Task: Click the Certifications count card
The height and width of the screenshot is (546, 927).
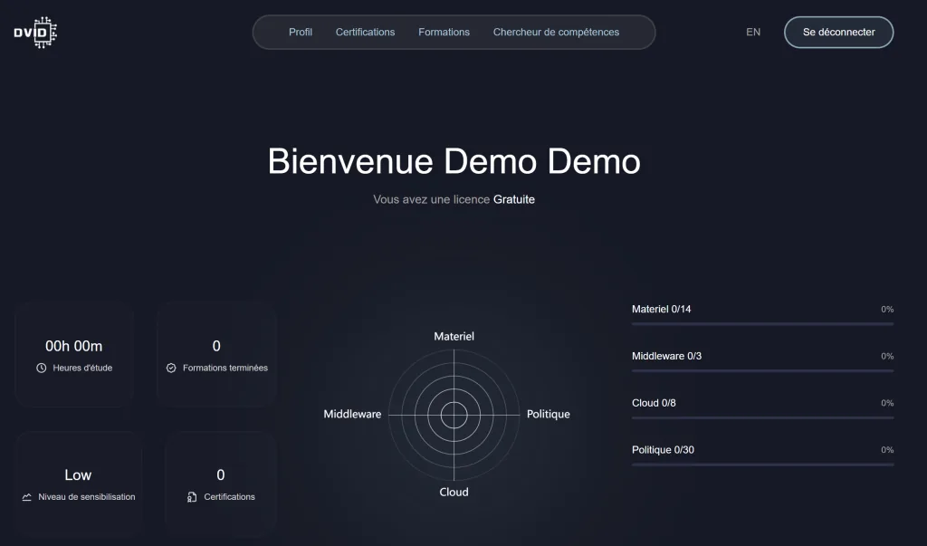Action: (221, 484)
